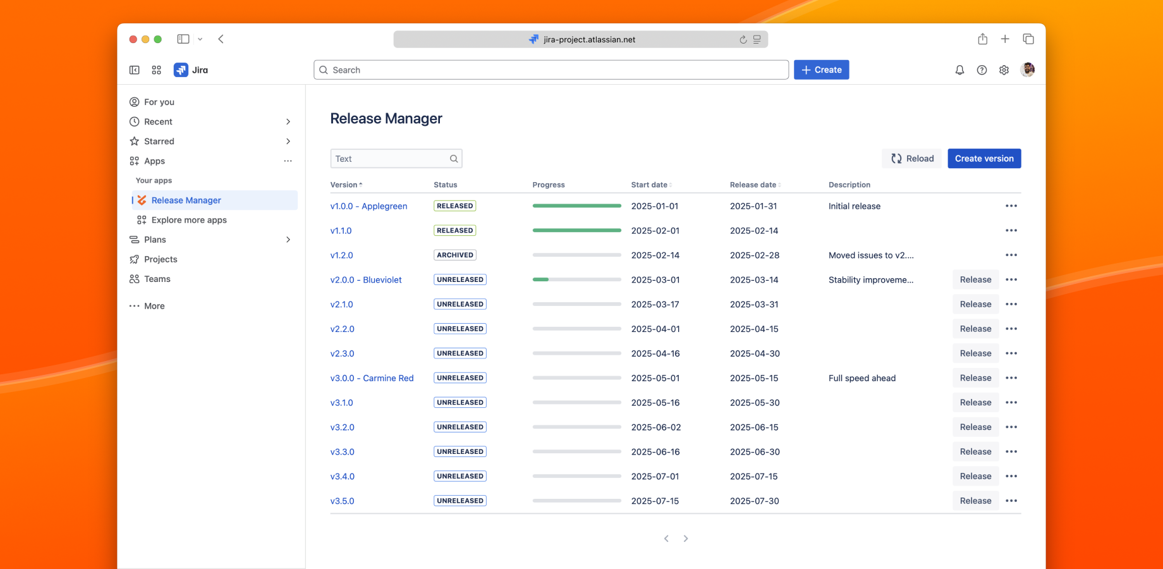Viewport: 1163px width, 569px height.
Task: Reload the versions list
Action: point(911,158)
